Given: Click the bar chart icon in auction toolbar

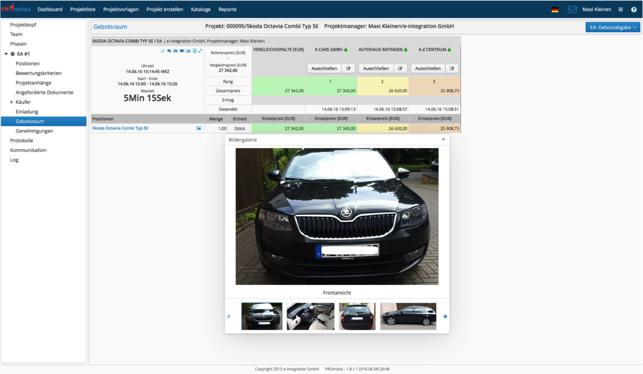Looking at the screenshot, I should [188, 51].
